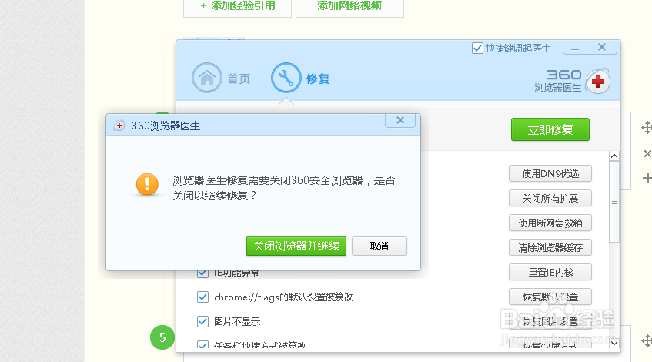
Task: Toggle 任务栏快捷方式被篡改 checkbox
Action: (202, 344)
